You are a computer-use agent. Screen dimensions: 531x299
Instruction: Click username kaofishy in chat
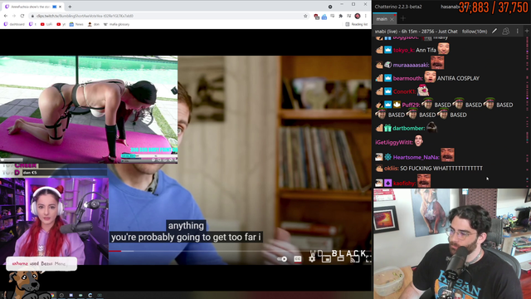point(404,183)
